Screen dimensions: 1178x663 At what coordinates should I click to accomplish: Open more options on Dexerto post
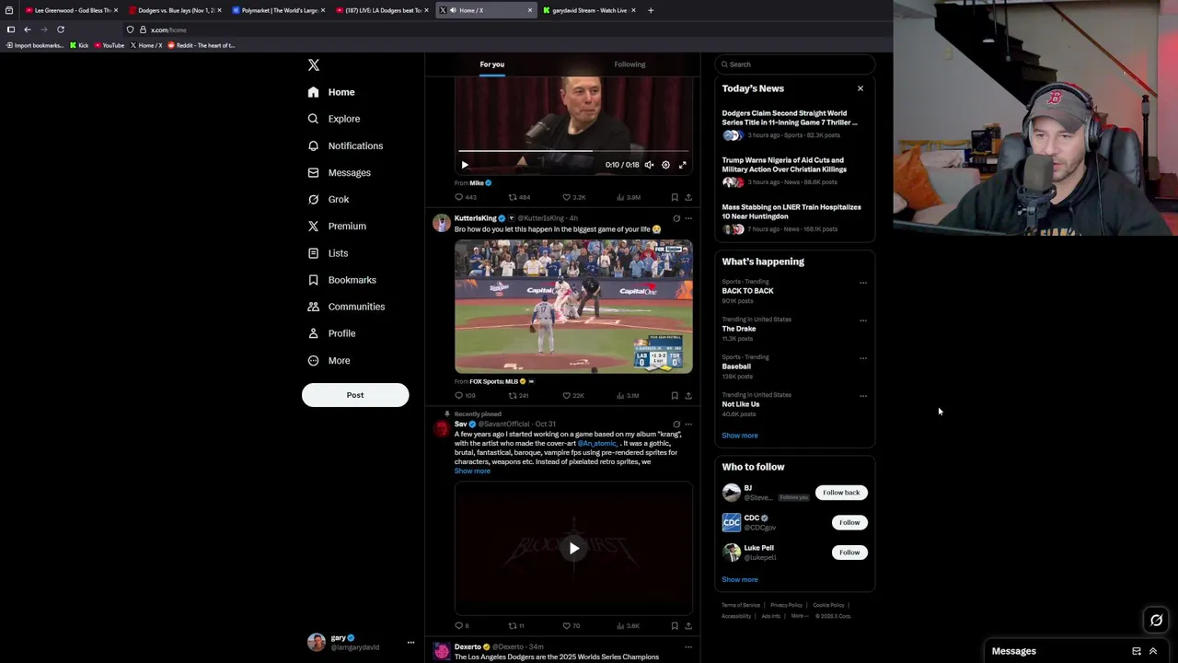(687, 647)
